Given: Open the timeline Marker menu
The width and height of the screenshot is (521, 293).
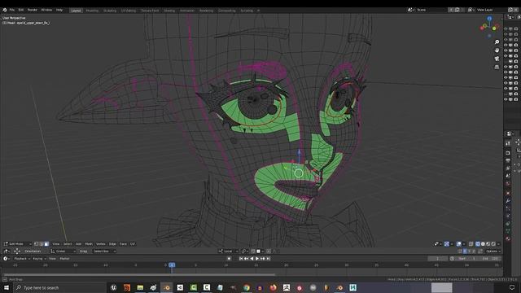Looking at the screenshot, I should tap(64, 259).
